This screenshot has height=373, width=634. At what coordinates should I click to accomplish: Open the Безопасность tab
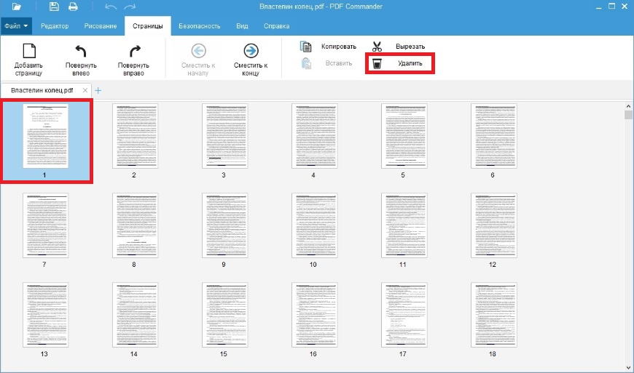[x=200, y=25]
